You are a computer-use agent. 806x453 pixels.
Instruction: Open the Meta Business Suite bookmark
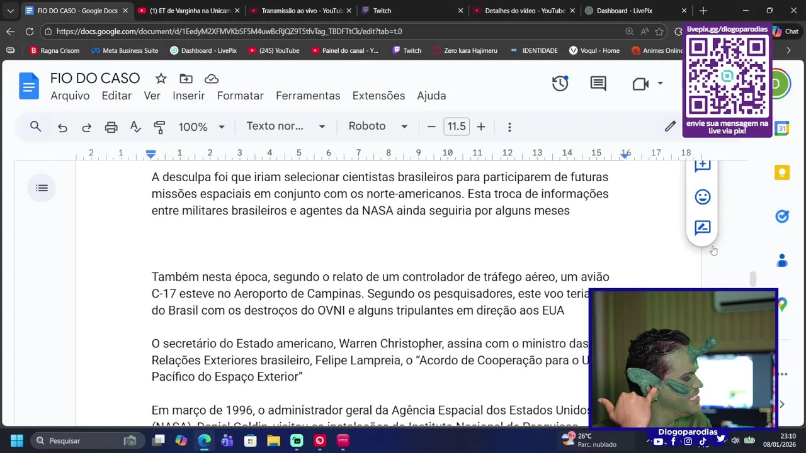[x=125, y=50]
